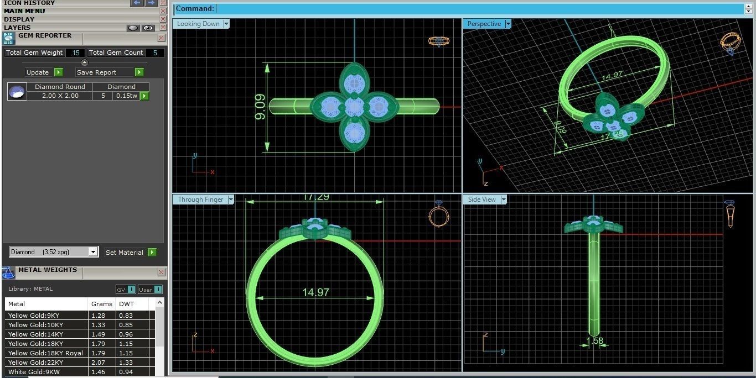Screen dimensions: 756x378
Task: Open the Through Finger viewport dropdown
Action: (x=231, y=200)
